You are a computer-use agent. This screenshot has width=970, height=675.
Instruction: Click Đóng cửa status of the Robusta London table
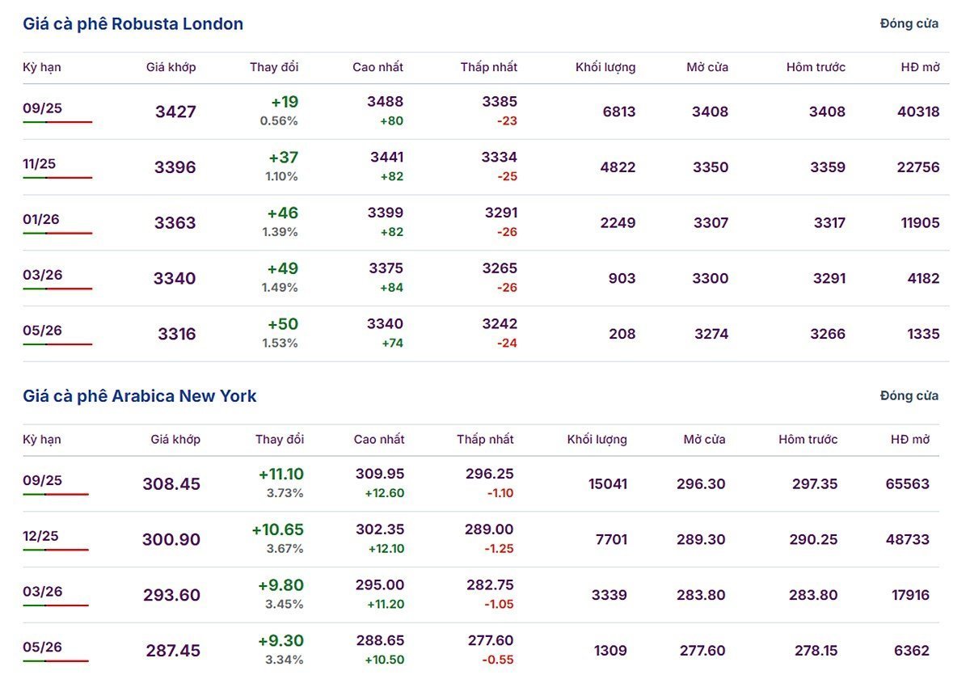pyautogui.click(x=909, y=23)
